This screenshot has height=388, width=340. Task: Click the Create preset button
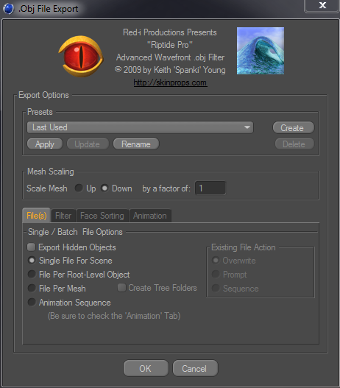294,127
